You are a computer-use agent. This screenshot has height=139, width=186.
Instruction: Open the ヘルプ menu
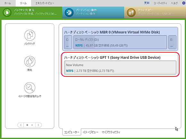pyautogui.click(x=174, y=3)
